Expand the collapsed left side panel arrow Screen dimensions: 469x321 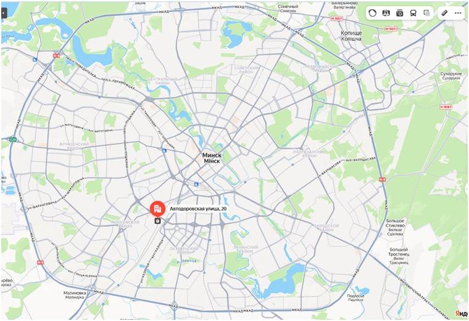tap(4, 13)
